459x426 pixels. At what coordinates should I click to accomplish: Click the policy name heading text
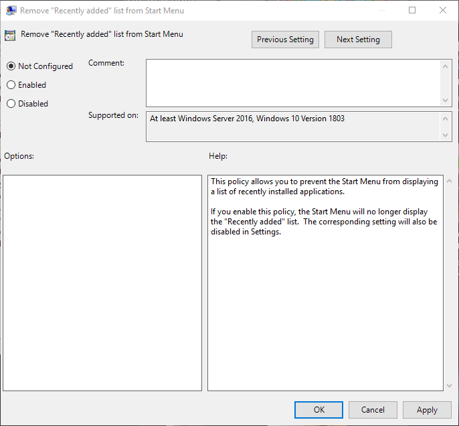[102, 34]
